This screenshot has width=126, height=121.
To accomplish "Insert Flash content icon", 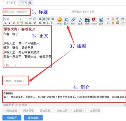I will (94, 21).
